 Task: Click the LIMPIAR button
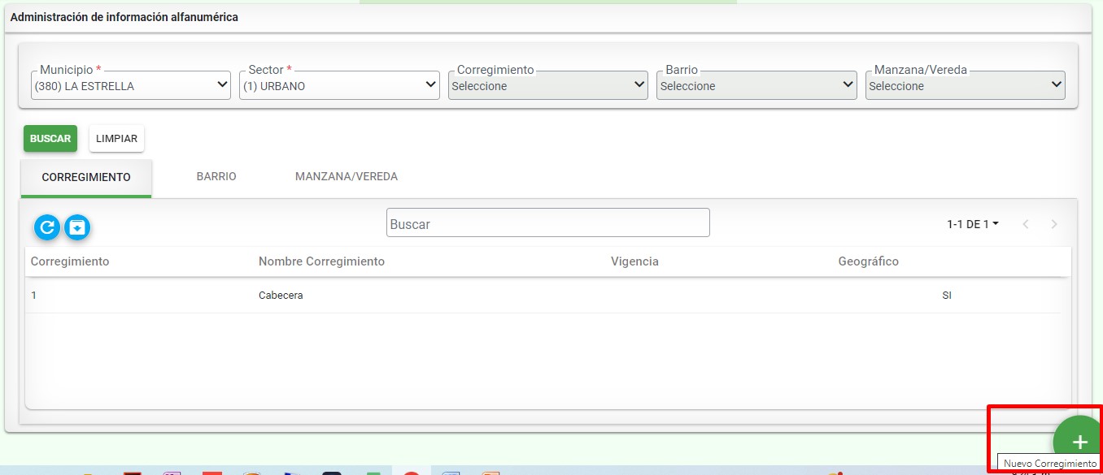[116, 138]
